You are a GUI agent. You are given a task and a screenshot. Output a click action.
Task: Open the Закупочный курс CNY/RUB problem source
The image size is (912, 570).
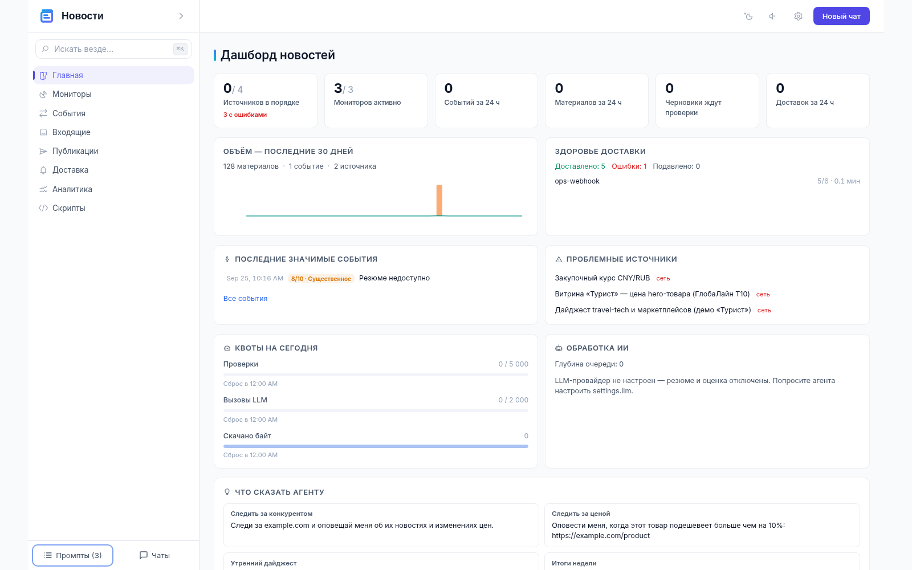pyautogui.click(x=602, y=278)
